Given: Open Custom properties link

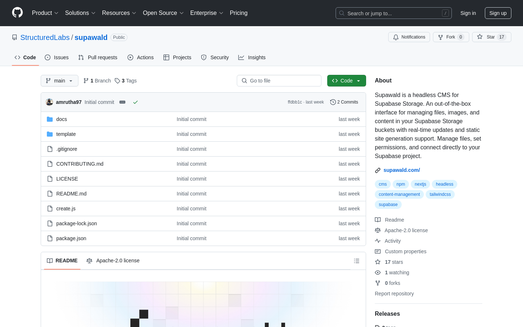Looking at the screenshot, I should (x=401, y=251).
